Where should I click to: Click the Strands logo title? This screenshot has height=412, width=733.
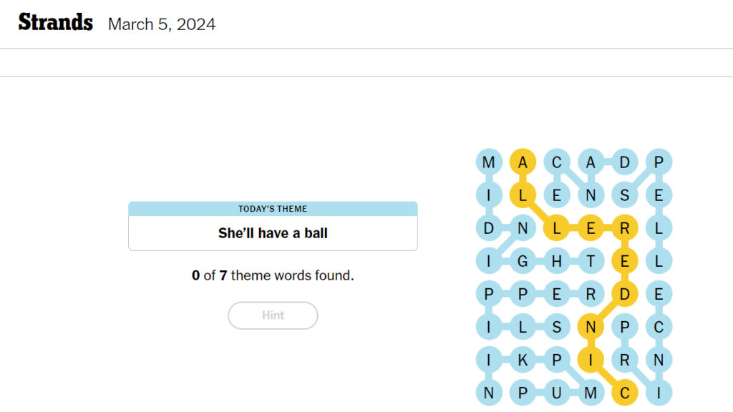pos(56,23)
